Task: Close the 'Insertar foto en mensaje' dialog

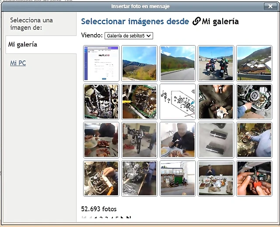Action: pos(270,6)
